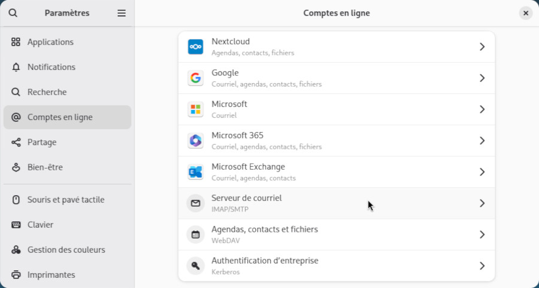The height and width of the screenshot is (288, 539).
Task: Click the Microsoft Exchange logo icon
Action: click(x=196, y=171)
